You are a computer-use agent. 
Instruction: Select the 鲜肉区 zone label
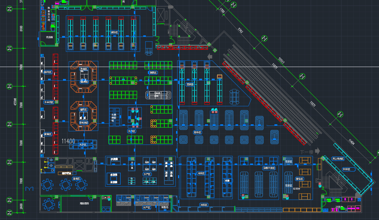[48, 72]
